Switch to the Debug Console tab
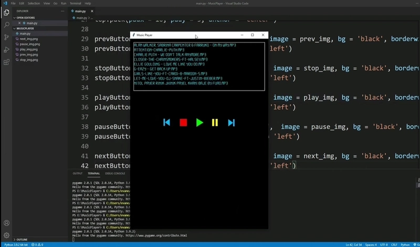 115,173
